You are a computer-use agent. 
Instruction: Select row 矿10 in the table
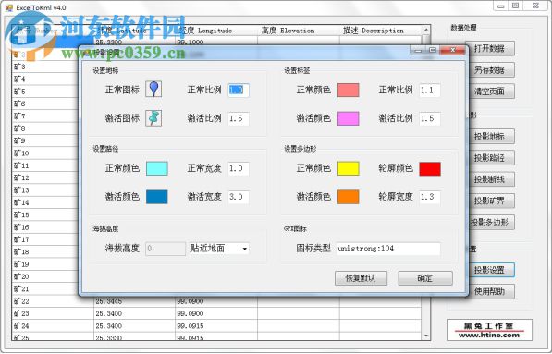click(45, 153)
